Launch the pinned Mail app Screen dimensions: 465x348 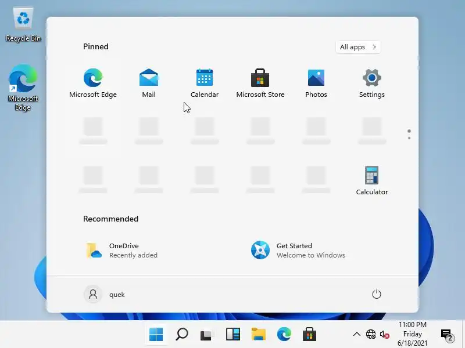point(149,83)
